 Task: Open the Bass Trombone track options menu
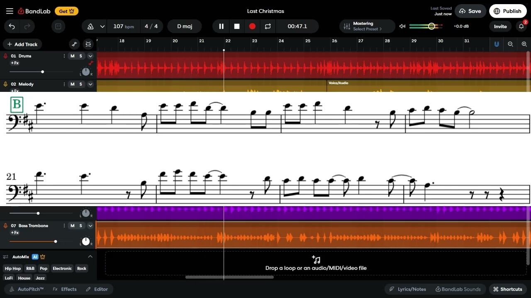point(64,226)
